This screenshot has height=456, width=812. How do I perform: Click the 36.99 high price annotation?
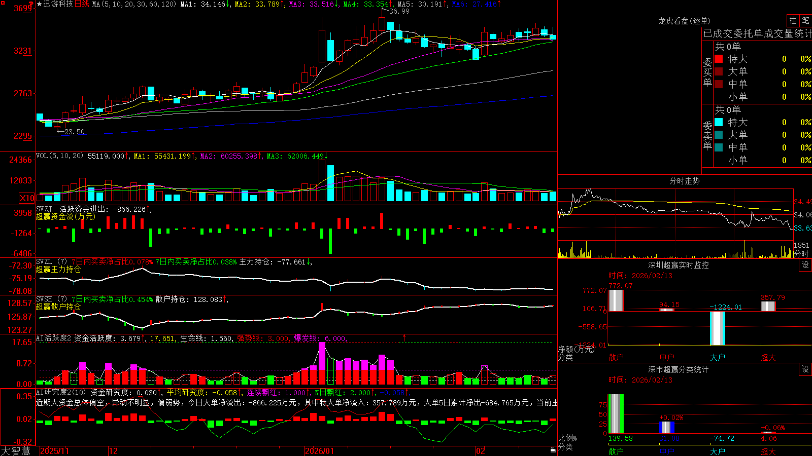click(399, 11)
